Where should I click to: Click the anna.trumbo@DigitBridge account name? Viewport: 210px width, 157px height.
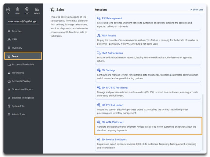tap(23, 21)
